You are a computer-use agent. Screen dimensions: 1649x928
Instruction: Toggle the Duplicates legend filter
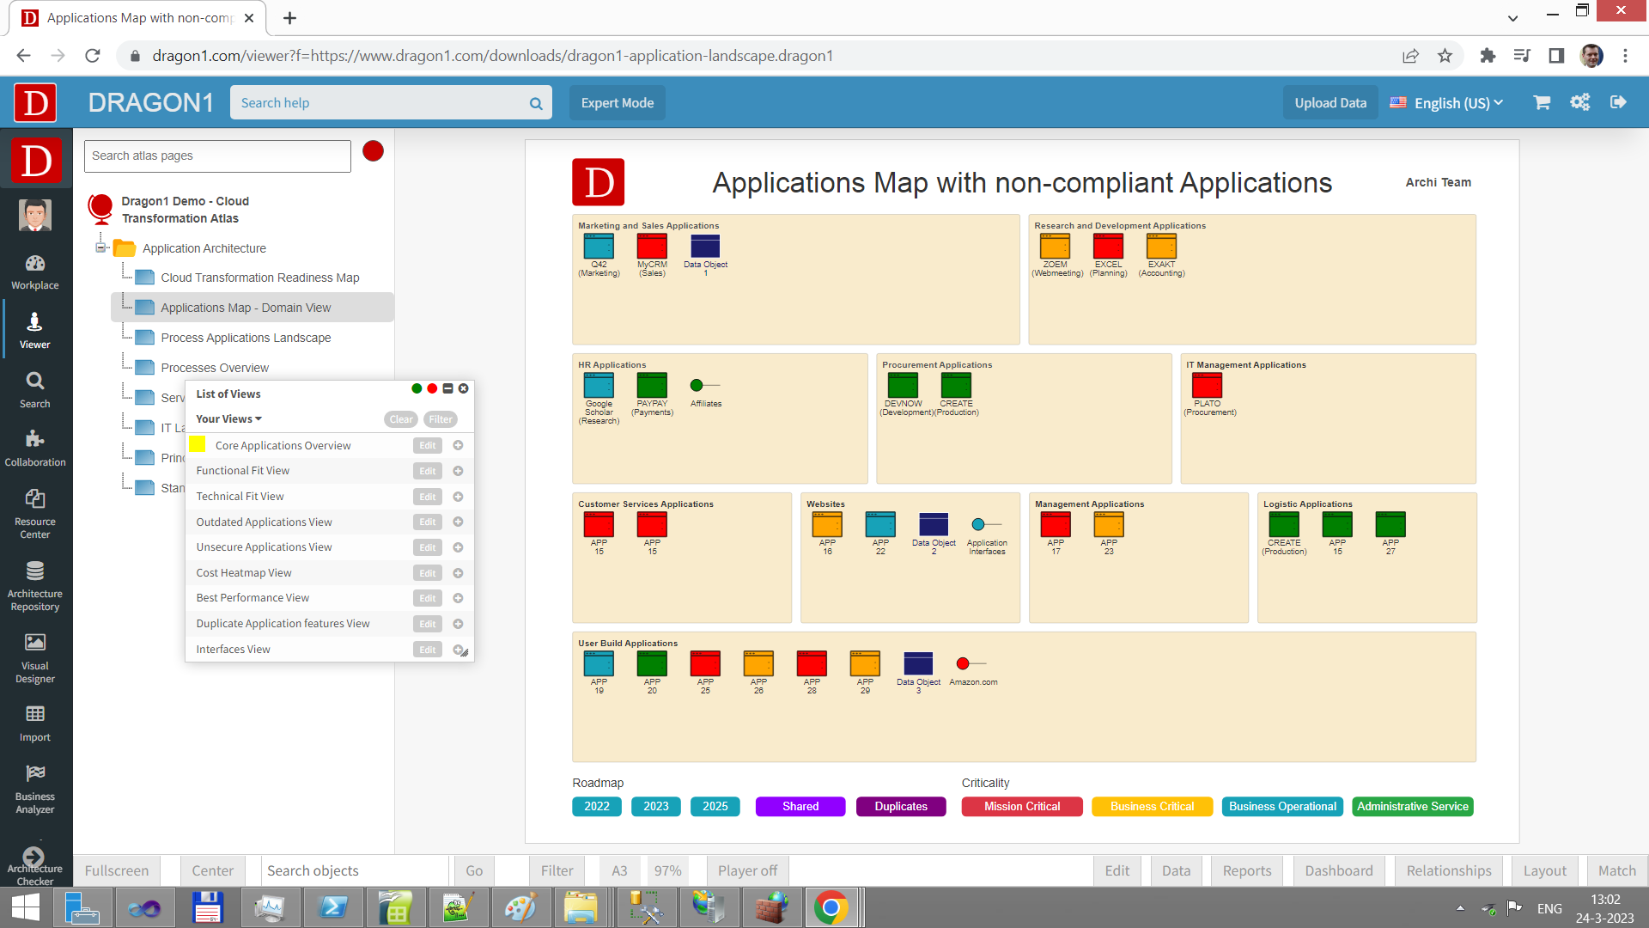[x=900, y=806]
